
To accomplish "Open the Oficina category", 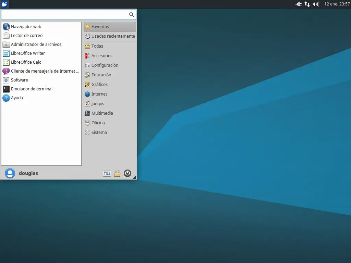I will click(x=110, y=123).
